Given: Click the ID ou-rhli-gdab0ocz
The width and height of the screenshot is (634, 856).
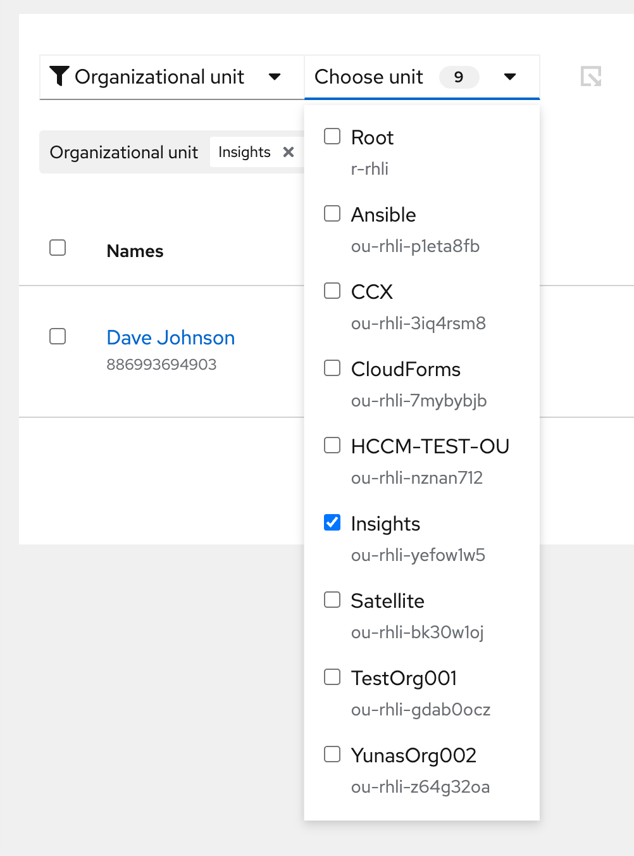Looking at the screenshot, I should click(421, 710).
